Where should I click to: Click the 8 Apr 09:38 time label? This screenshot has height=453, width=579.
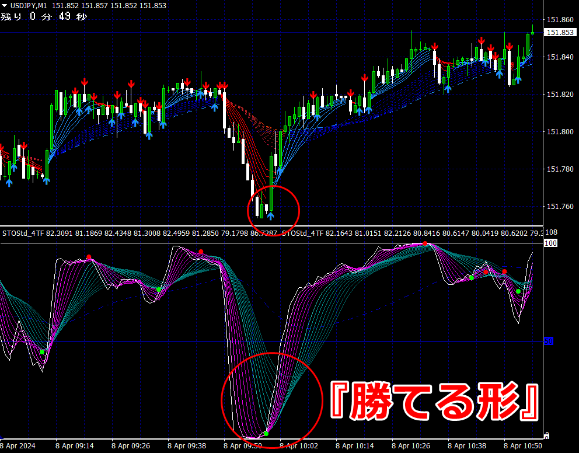click(x=187, y=445)
